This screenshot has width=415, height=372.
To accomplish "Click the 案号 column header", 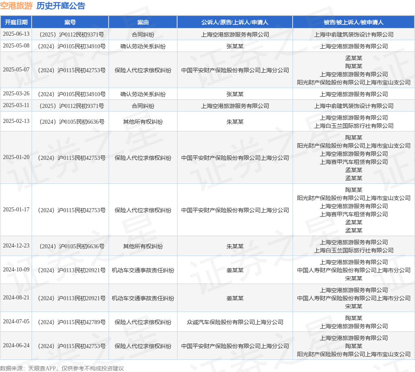I will pyautogui.click(x=70, y=22).
